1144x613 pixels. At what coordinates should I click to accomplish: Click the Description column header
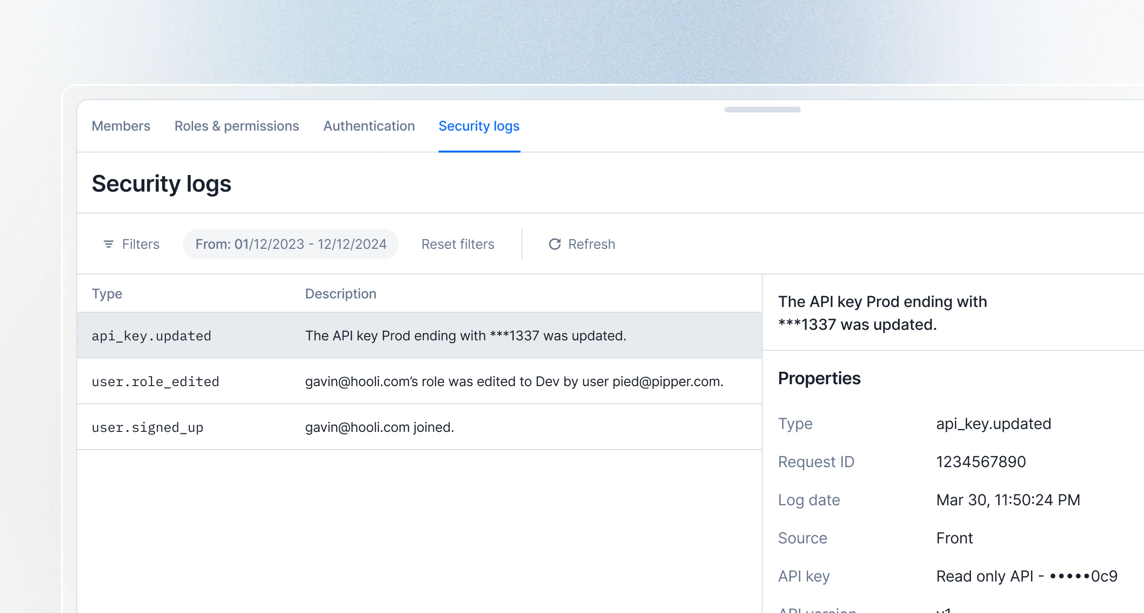coord(340,294)
